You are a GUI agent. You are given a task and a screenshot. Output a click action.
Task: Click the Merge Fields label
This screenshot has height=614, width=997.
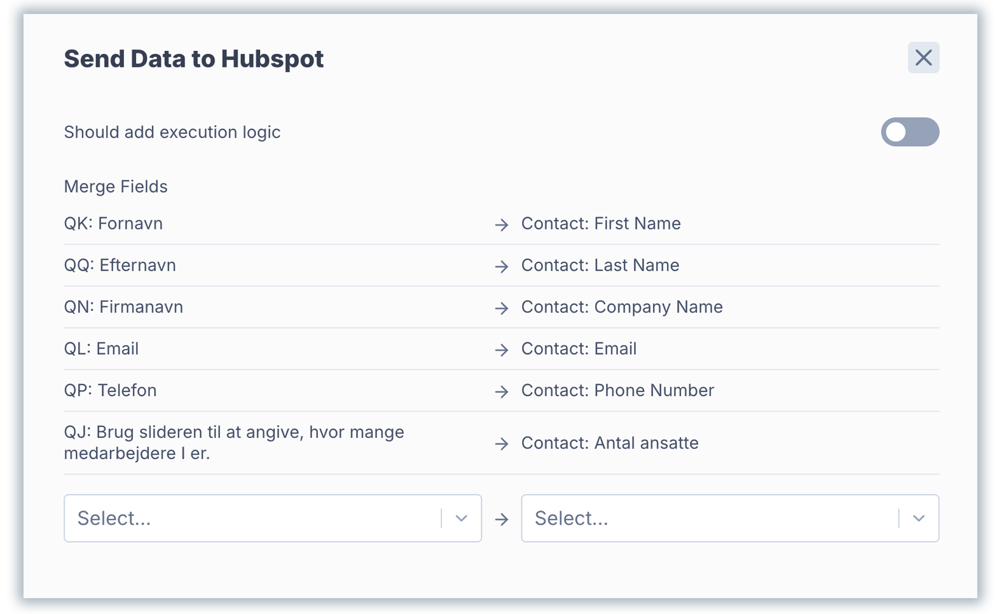point(116,187)
